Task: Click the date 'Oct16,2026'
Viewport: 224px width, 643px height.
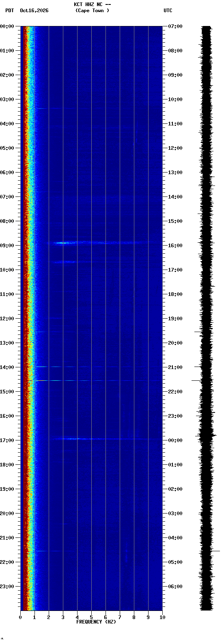Action: [34, 11]
